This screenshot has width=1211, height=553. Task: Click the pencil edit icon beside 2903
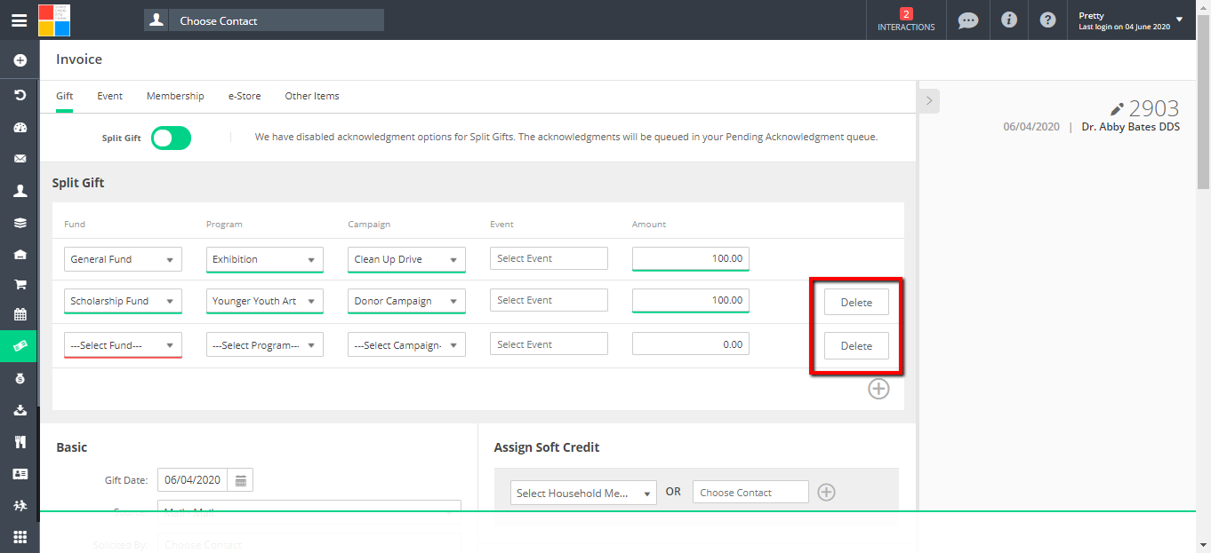coord(1118,109)
